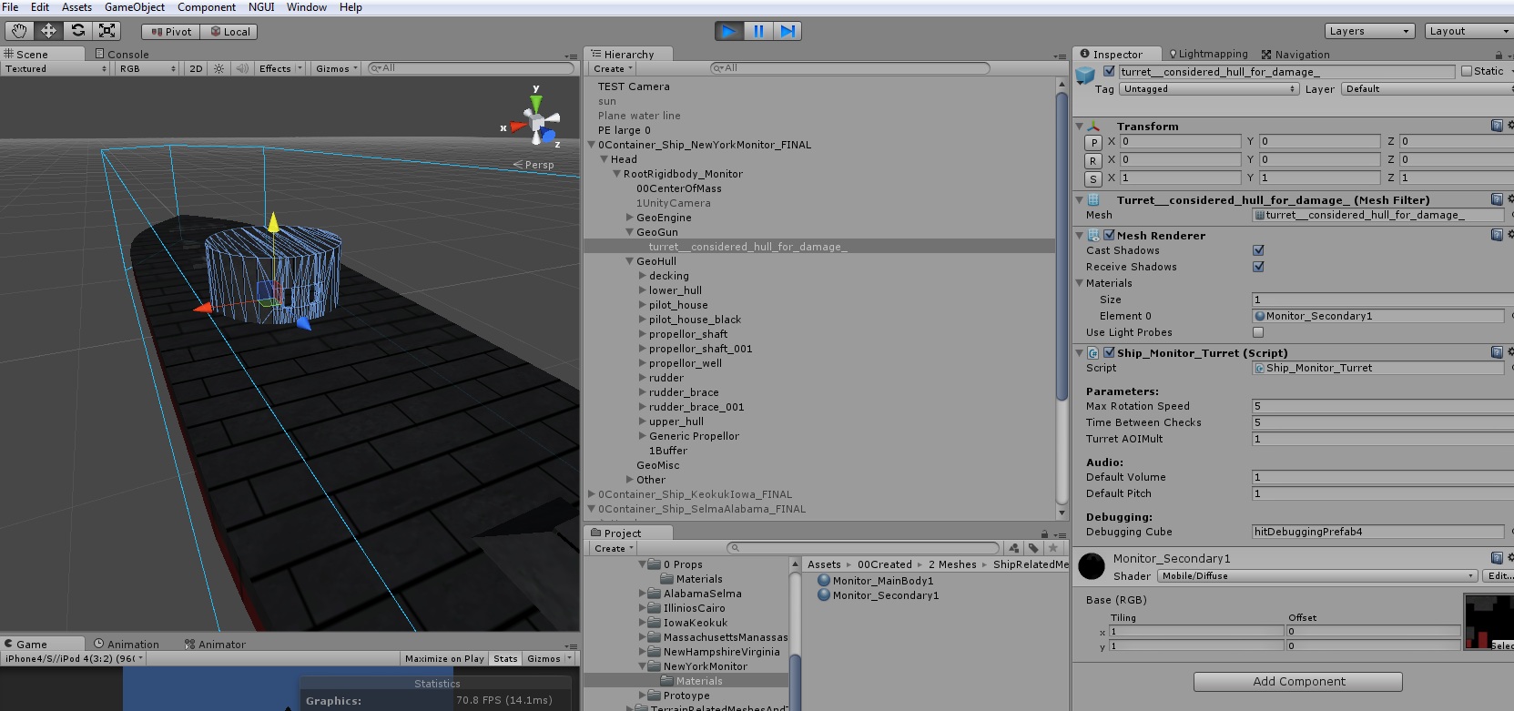1514x711 pixels.
Task: Click the Transform Rotation R button
Action: [1093, 160]
